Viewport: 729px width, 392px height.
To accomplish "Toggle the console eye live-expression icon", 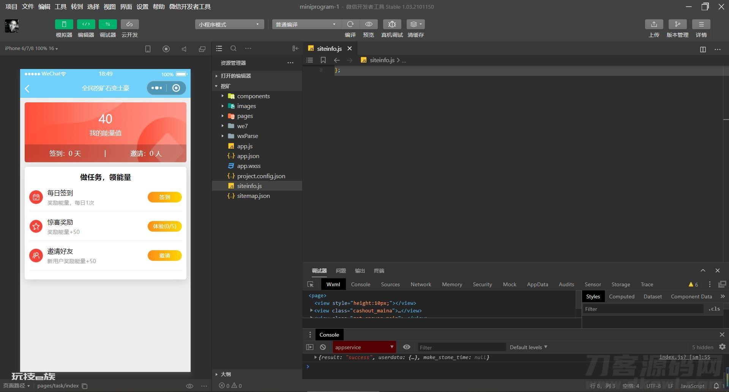I will click(x=406, y=347).
